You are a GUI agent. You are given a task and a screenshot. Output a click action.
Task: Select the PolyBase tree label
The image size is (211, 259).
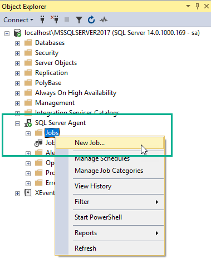click(48, 83)
